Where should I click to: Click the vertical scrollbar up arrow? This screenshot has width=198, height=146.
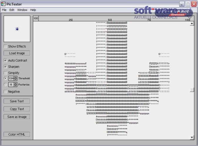click(x=192, y=23)
